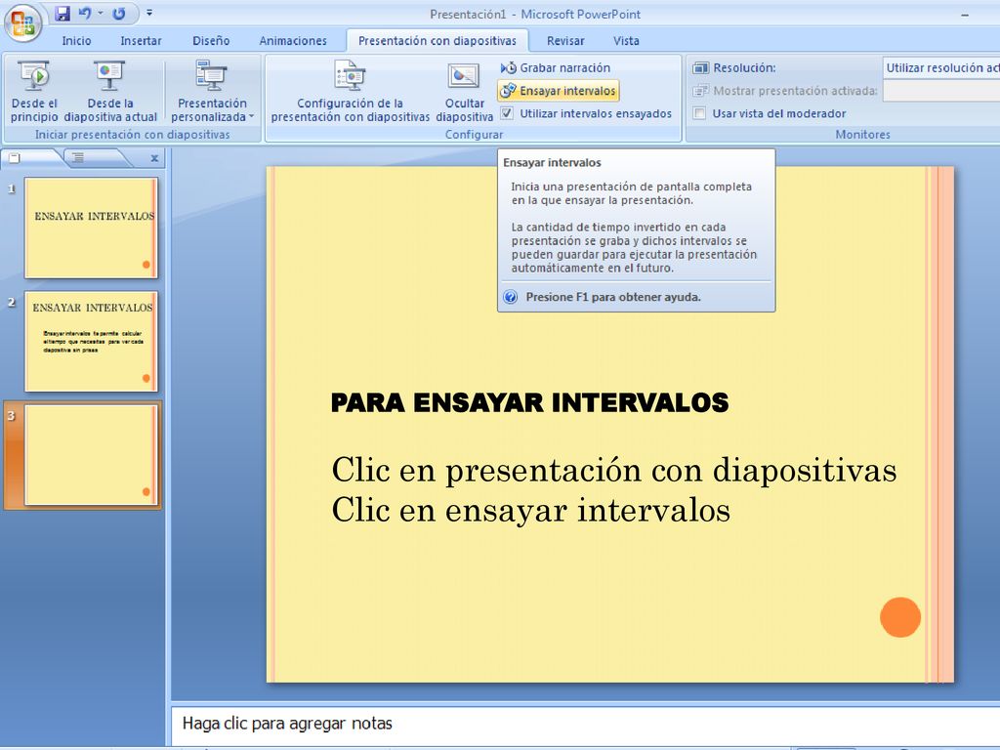Open the Presentación personalizada dropdown
Screen dimensions: 1000x750
212,91
